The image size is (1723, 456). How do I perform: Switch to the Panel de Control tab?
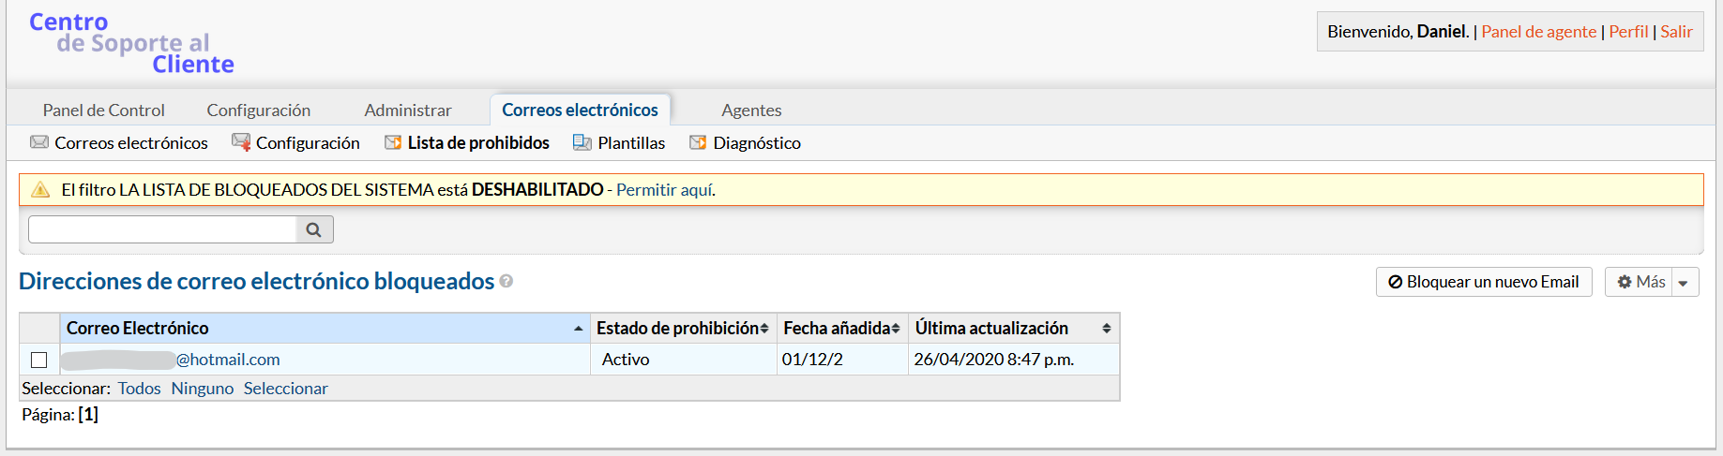103,110
